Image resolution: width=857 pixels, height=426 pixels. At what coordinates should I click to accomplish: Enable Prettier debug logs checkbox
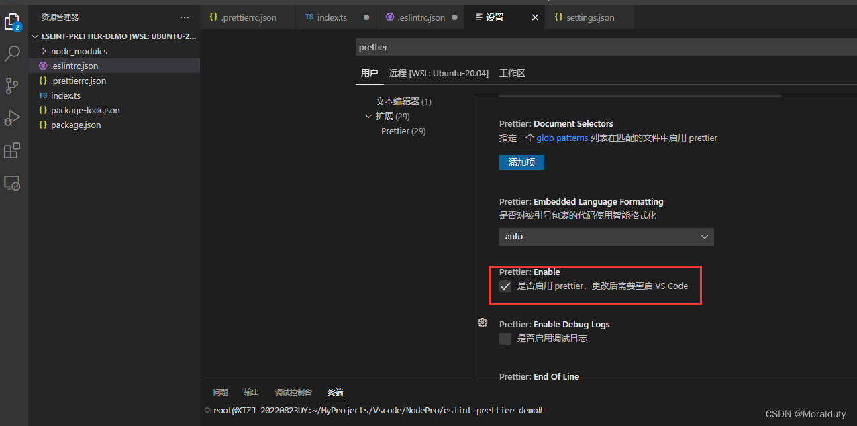[505, 339]
